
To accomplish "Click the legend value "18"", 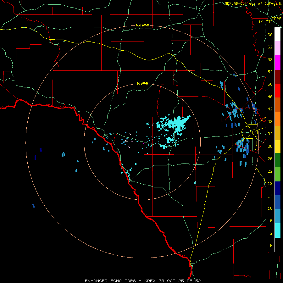I will pyautogui.click(x=270, y=184).
